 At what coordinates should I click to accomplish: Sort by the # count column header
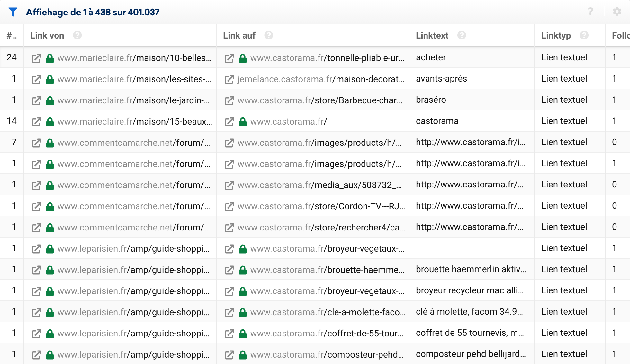coord(12,35)
